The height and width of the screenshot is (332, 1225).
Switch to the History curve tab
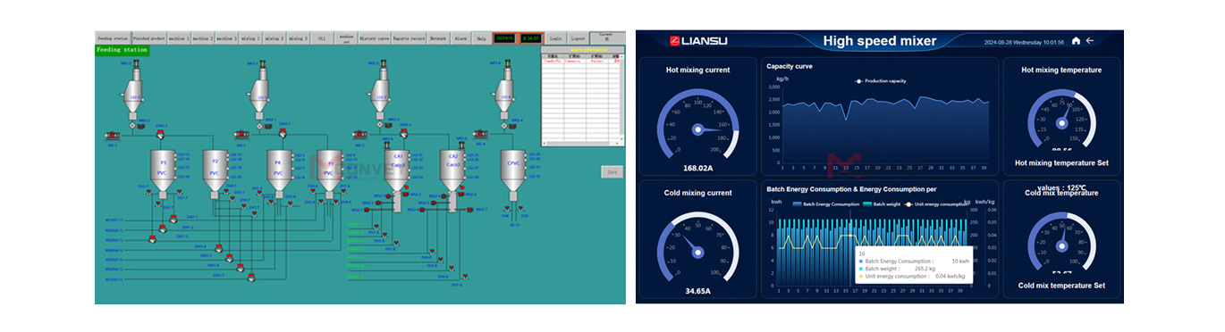click(x=374, y=38)
